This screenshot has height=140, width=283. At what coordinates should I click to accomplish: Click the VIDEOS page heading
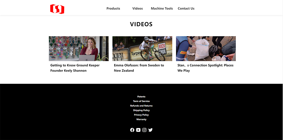coord(141,24)
